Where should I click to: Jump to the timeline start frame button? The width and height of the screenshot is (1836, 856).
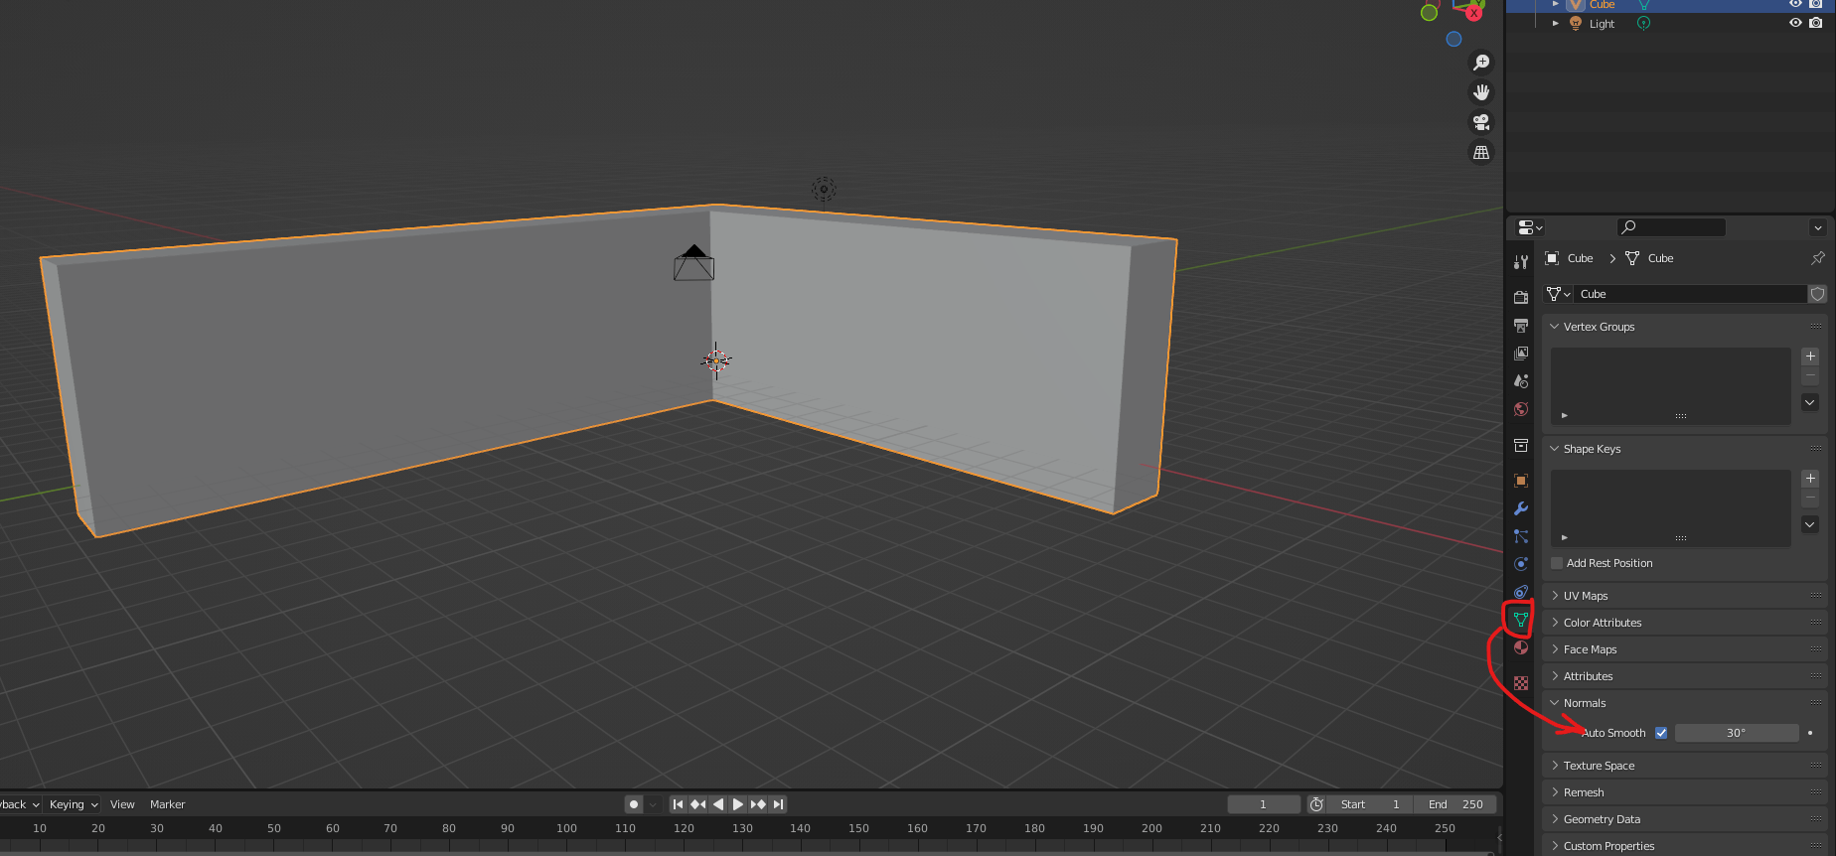pos(678,804)
